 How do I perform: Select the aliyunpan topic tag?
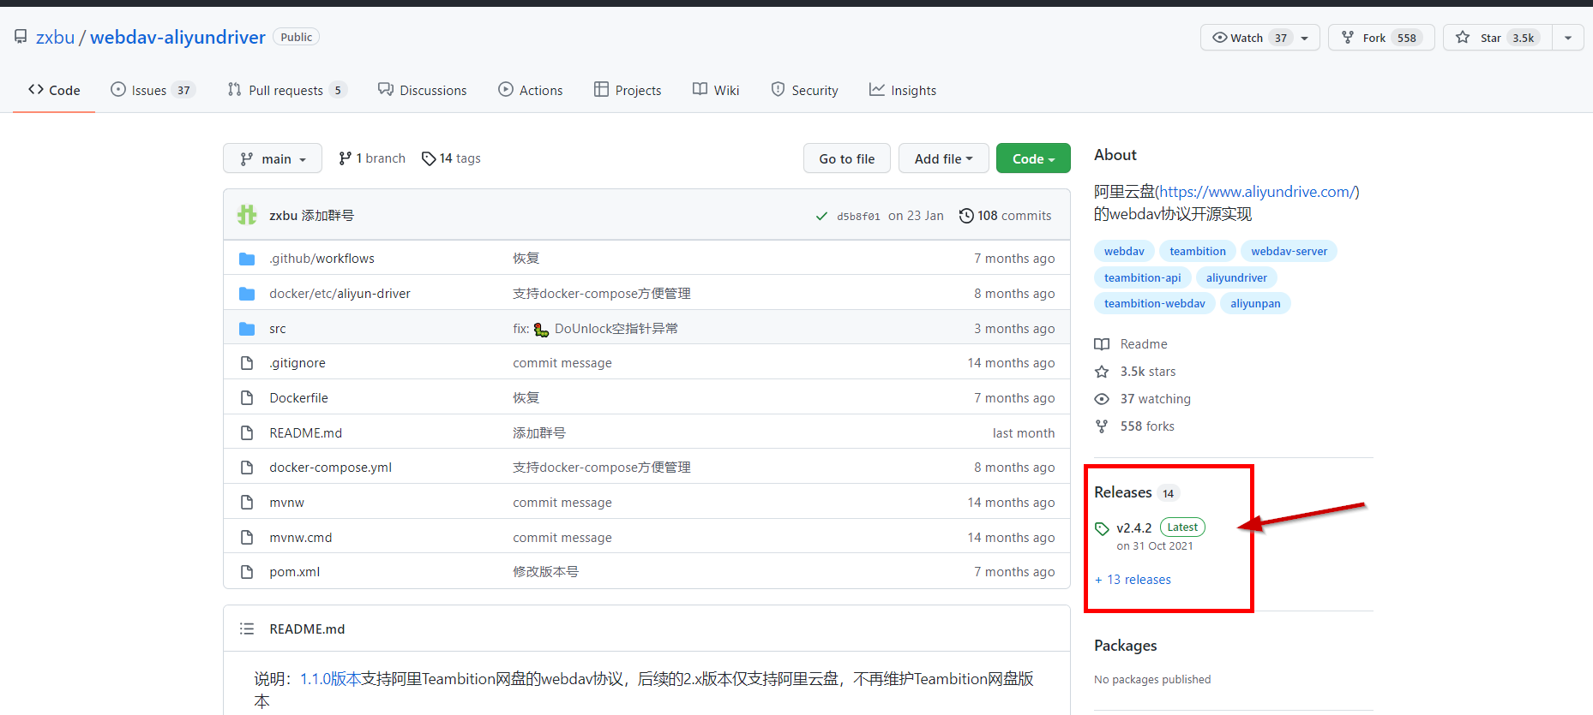click(1255, 303)
